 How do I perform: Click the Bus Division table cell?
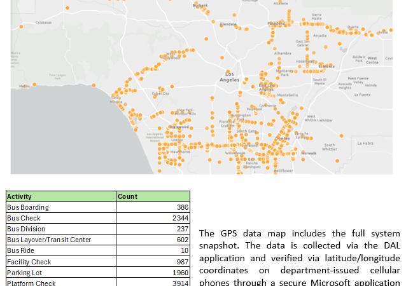tap(26, 229)
